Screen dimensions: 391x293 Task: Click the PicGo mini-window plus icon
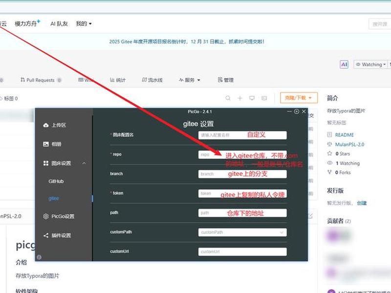click(297, 111)
